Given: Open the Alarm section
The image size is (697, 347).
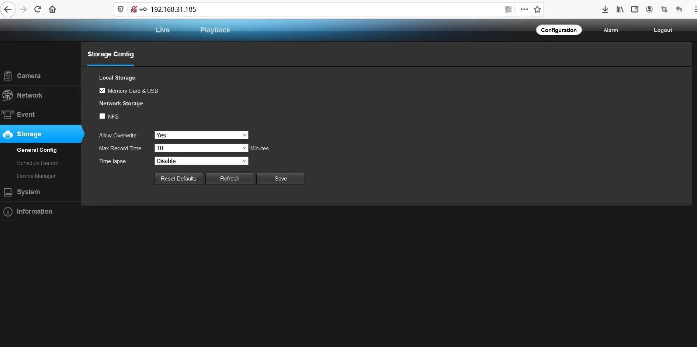Looking at the screenshot, I should tap(611, 30).
